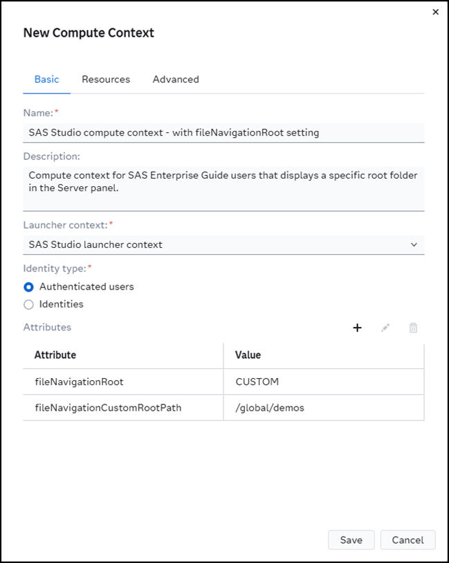Delete an attribute via the trash icon
Screen dimensions: 449x563
413,328
